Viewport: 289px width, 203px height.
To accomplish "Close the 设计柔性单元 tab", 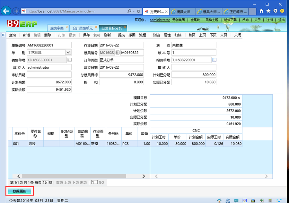I will (96, 27).
